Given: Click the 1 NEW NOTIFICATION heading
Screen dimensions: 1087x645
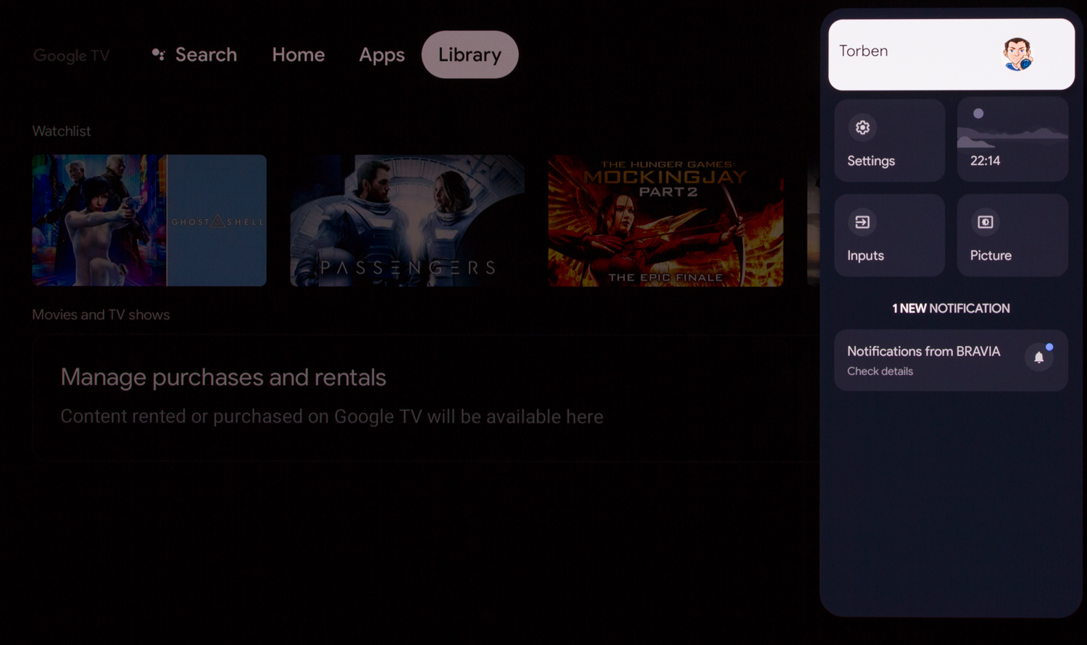Looking at the screenshot, I should (x=951, y=308).
